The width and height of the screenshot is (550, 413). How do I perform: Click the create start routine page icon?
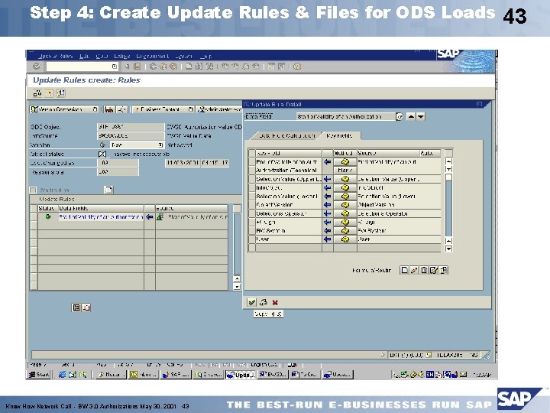point(108,190)
